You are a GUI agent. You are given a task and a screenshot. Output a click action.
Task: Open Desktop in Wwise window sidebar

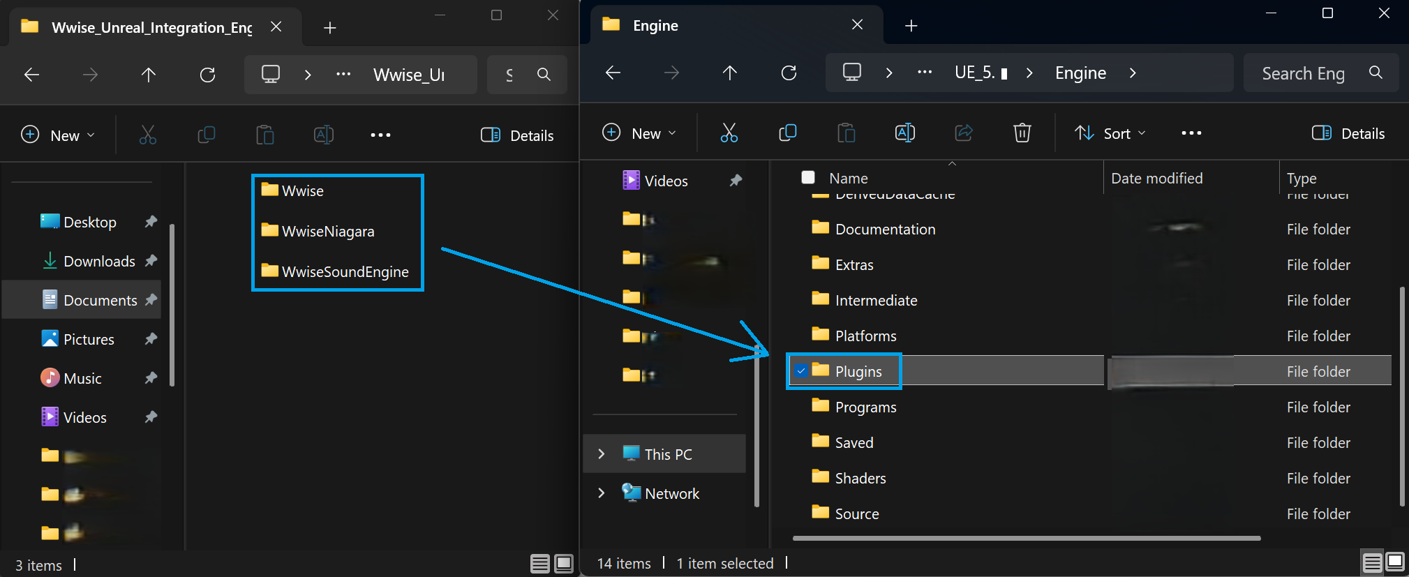89,222
